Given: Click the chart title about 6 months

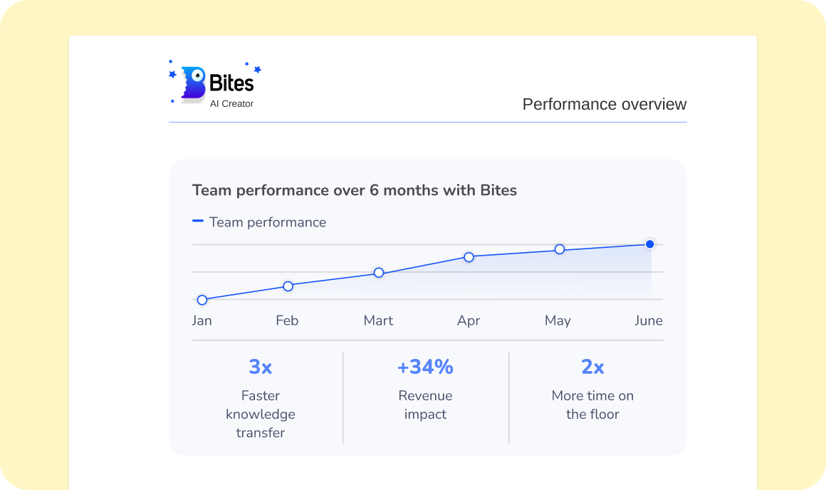Looking at the screenshot, I should 355,190.
